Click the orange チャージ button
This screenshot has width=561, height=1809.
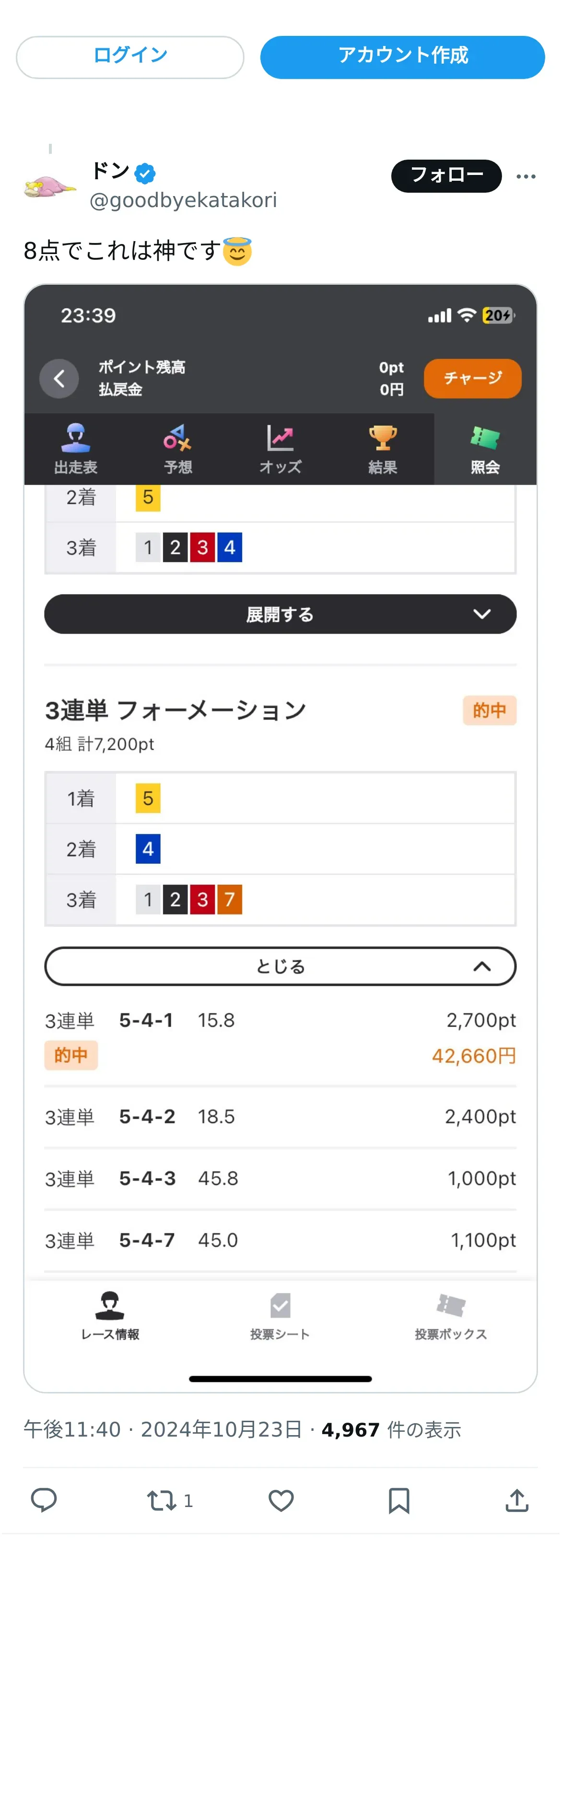[x=472, y=379]
